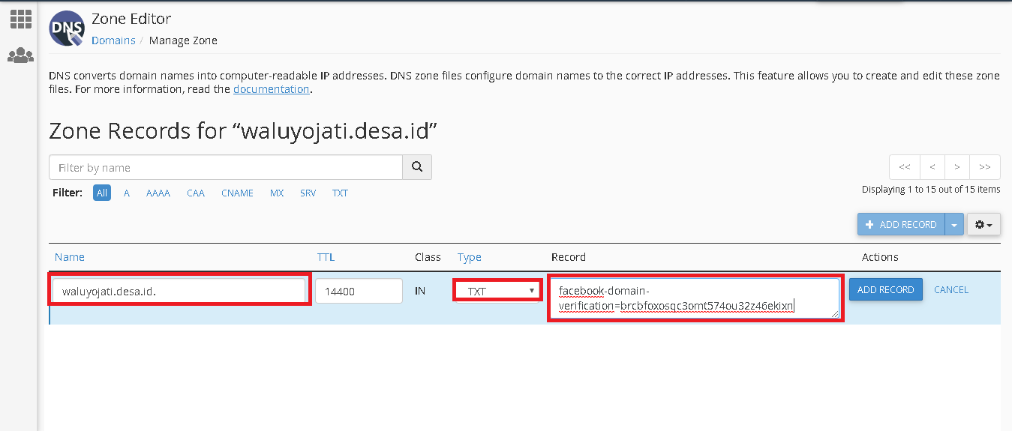1012x431 pixels.
Task: Click the Zone Records heading
Action: [243, 131]
